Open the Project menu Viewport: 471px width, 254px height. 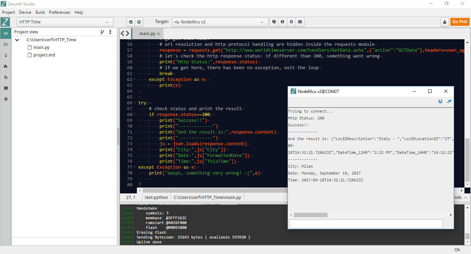(x=9, y=12)
